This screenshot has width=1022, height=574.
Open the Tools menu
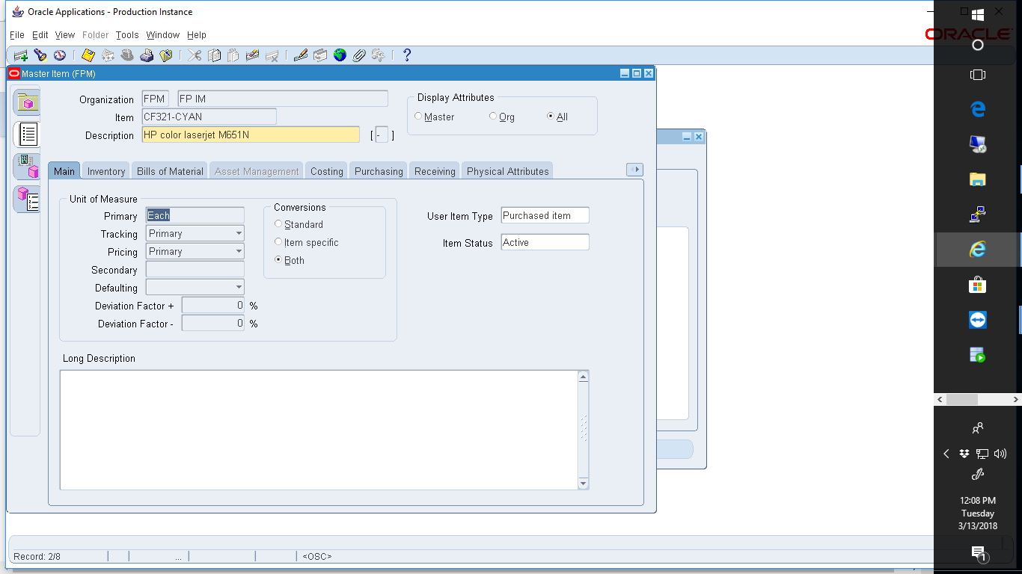126,34
